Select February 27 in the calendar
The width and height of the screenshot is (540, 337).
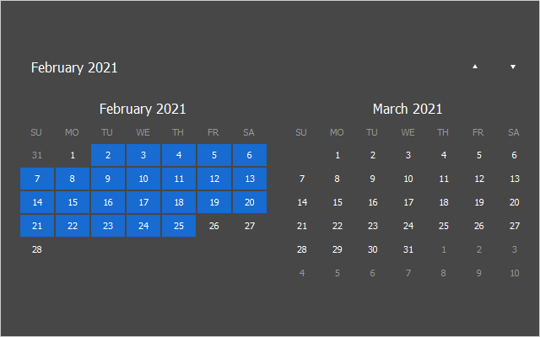coord(250,226)
